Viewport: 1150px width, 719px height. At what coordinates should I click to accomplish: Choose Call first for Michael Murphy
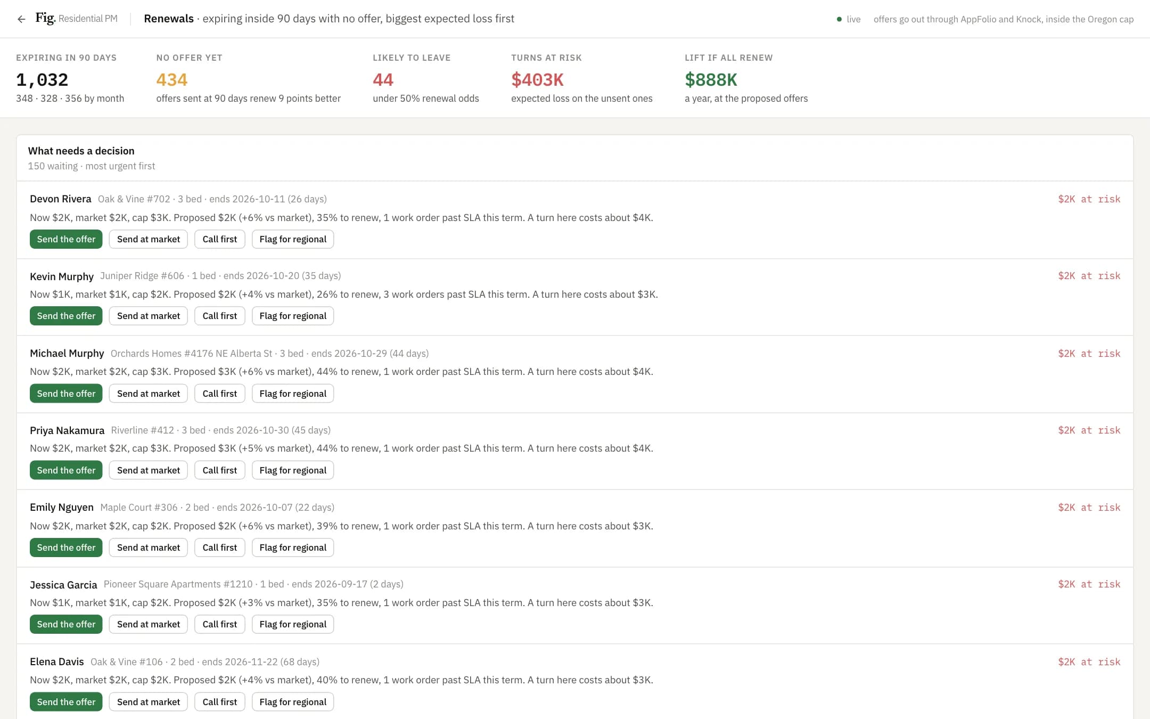click(220, 394)
